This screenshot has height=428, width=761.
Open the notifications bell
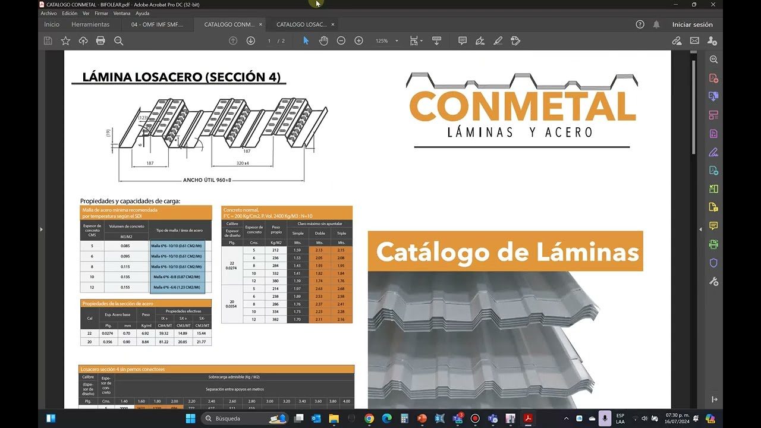656,24
